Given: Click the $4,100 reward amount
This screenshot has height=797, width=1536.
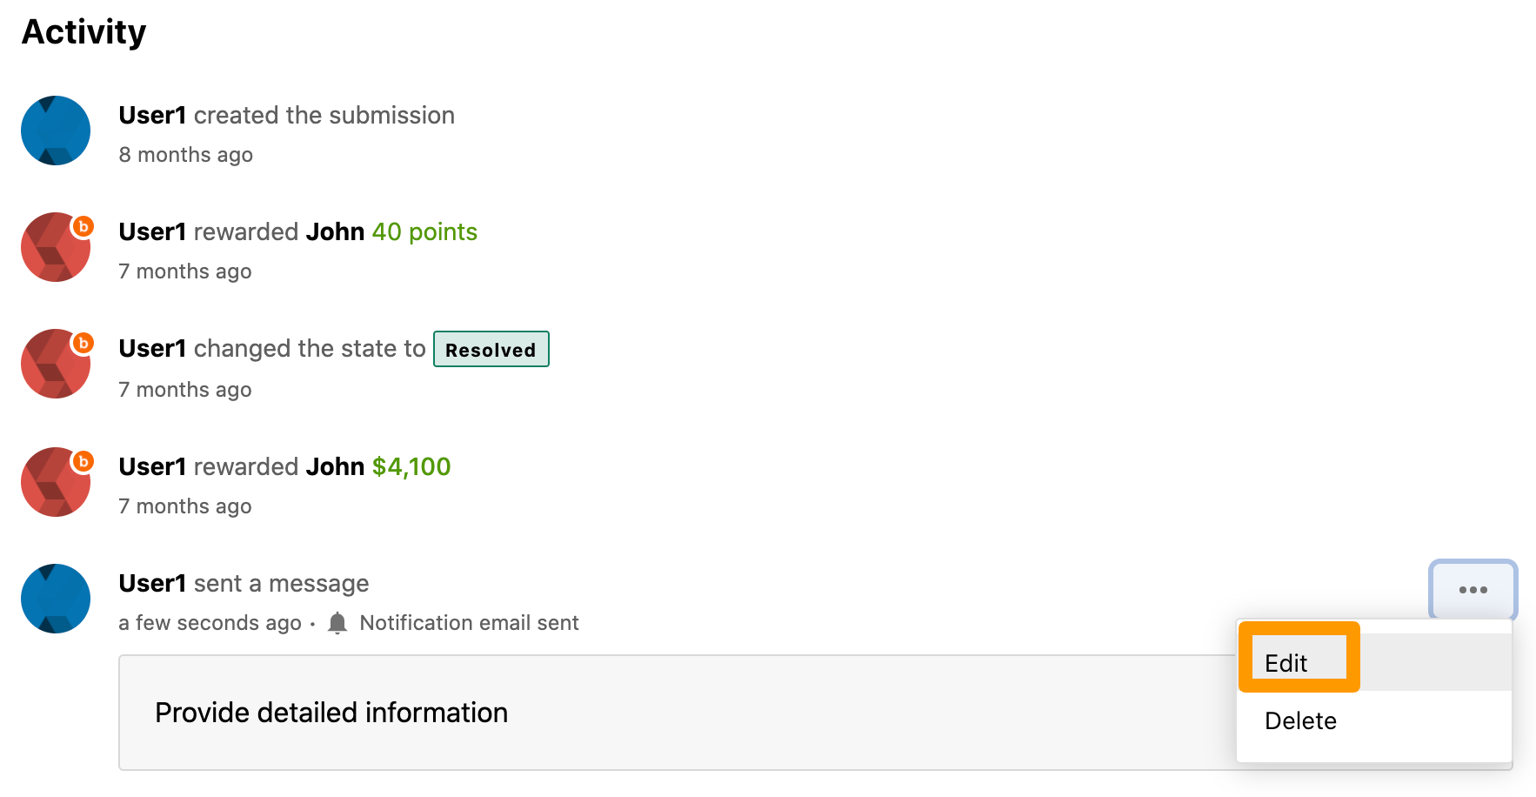Looking at the screenshot, I should [411, 466].
